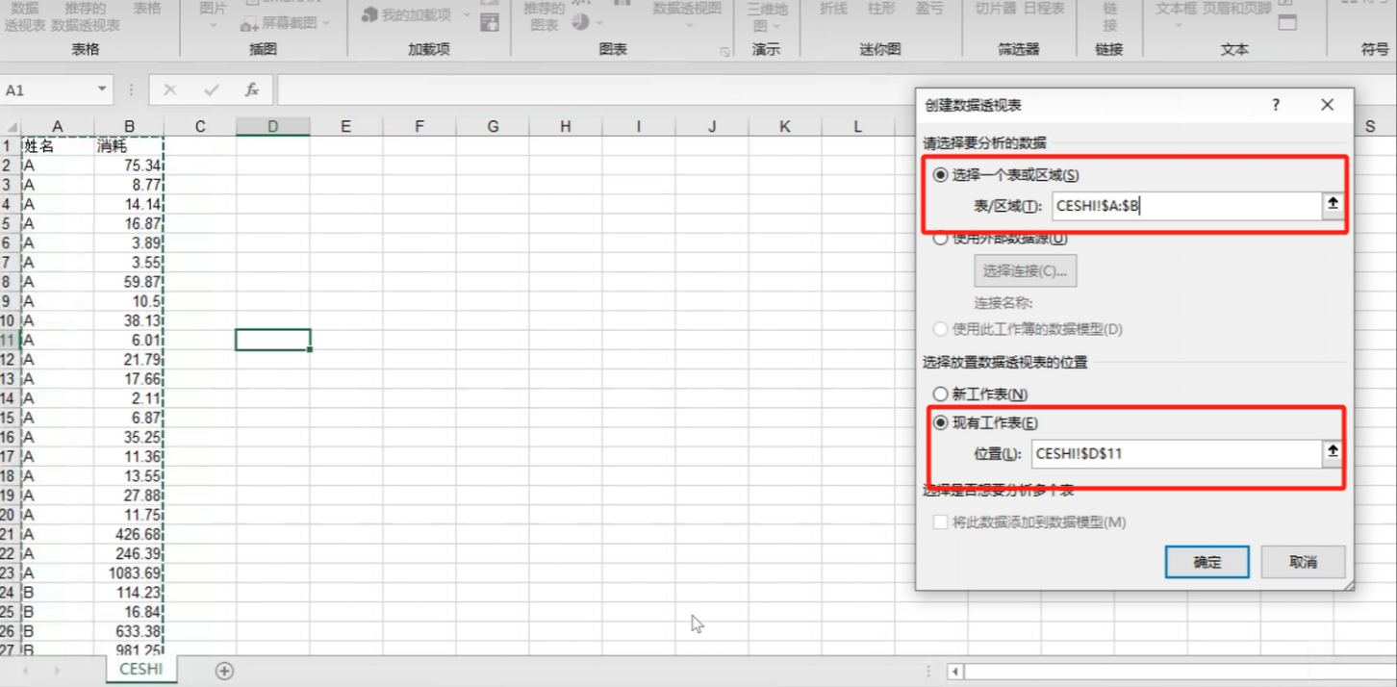This screenshot has width=1397, height=687.
Task: Select column D header
Action: pos(272,126)
